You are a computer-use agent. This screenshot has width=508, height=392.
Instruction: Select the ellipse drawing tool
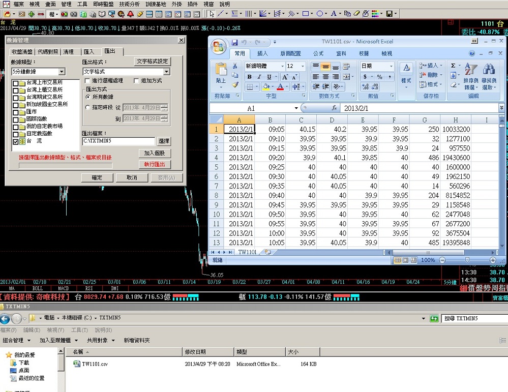[x=320, y=14]
